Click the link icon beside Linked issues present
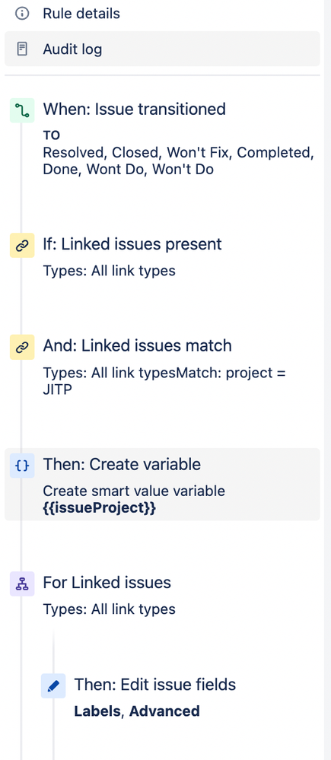 pyautogui.click(x=22, y=245)
